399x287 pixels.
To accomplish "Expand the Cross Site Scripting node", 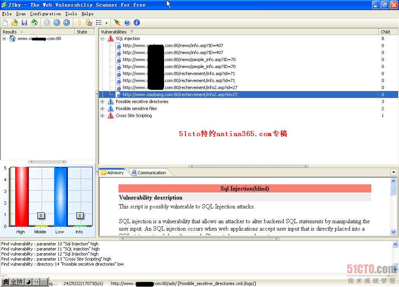I will tap(102, 115).
